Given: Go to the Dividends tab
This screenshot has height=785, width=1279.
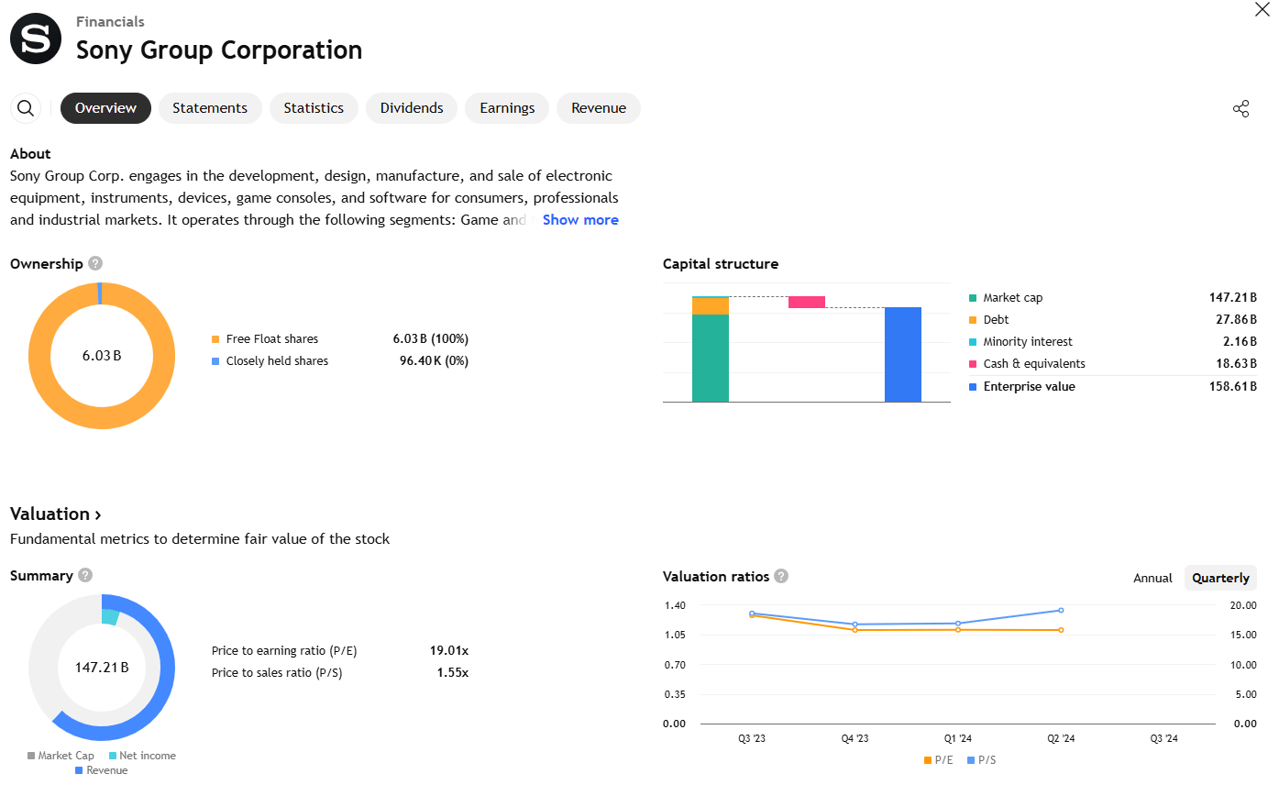Looking at the screenshot, I should click(x=412, y=108).
